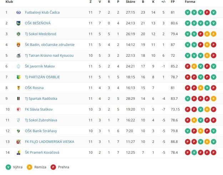Click the ŠK Badín club crest icon
This screenshot has width=223, height=175.
coord(19,45)
